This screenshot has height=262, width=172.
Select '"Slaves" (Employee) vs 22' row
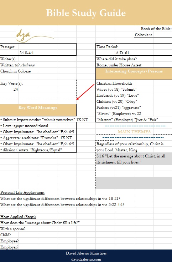click(x=119, y=114)
